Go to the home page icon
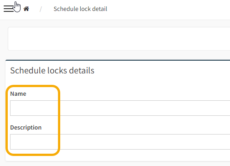 (x=26, y=9)
